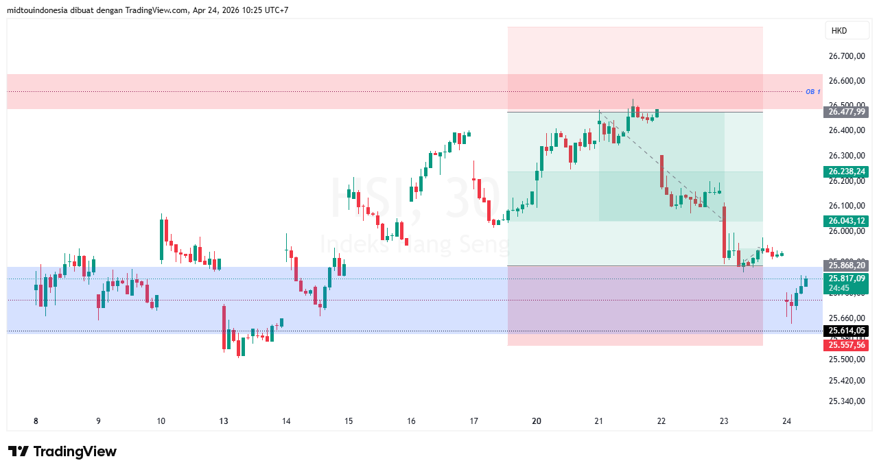
Task: Select the OB 1 order block label
Action: tap(812, 91)
